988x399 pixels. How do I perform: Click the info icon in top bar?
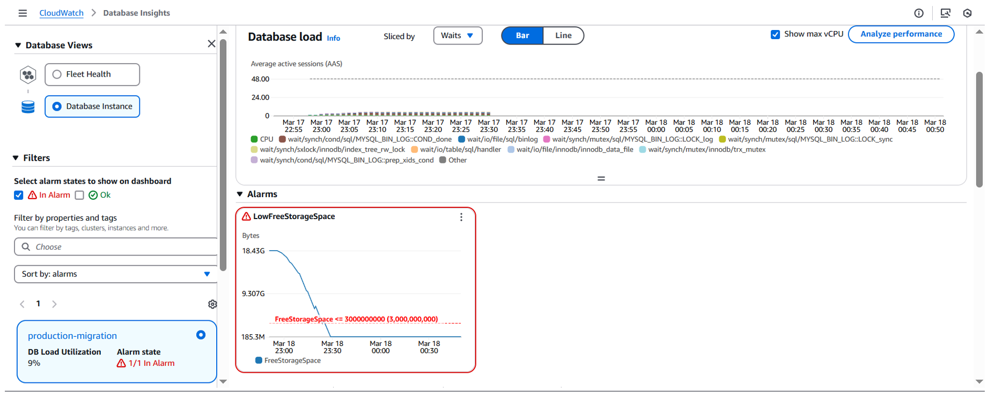[x=919, y=13]
